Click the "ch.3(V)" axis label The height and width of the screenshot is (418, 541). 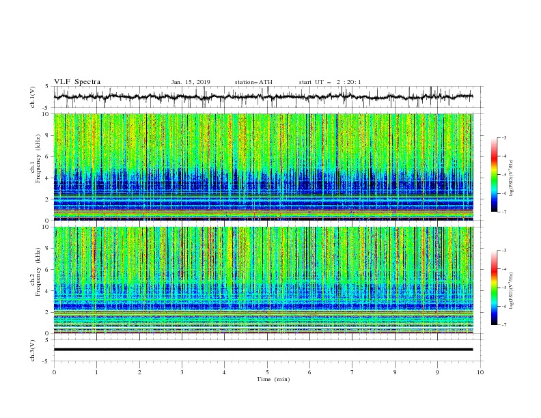(33, 350)
